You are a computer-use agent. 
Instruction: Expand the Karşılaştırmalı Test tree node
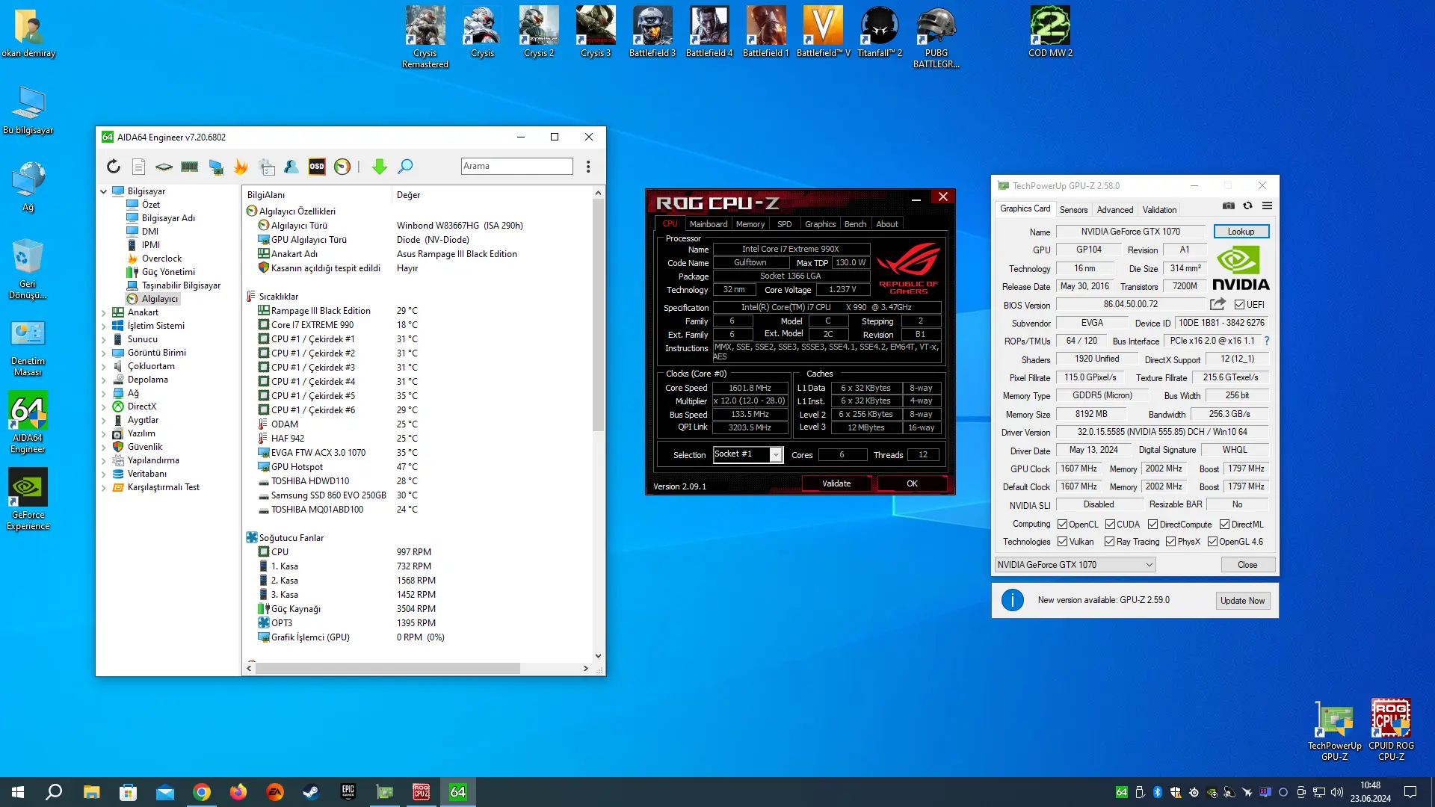coord(103,487)
